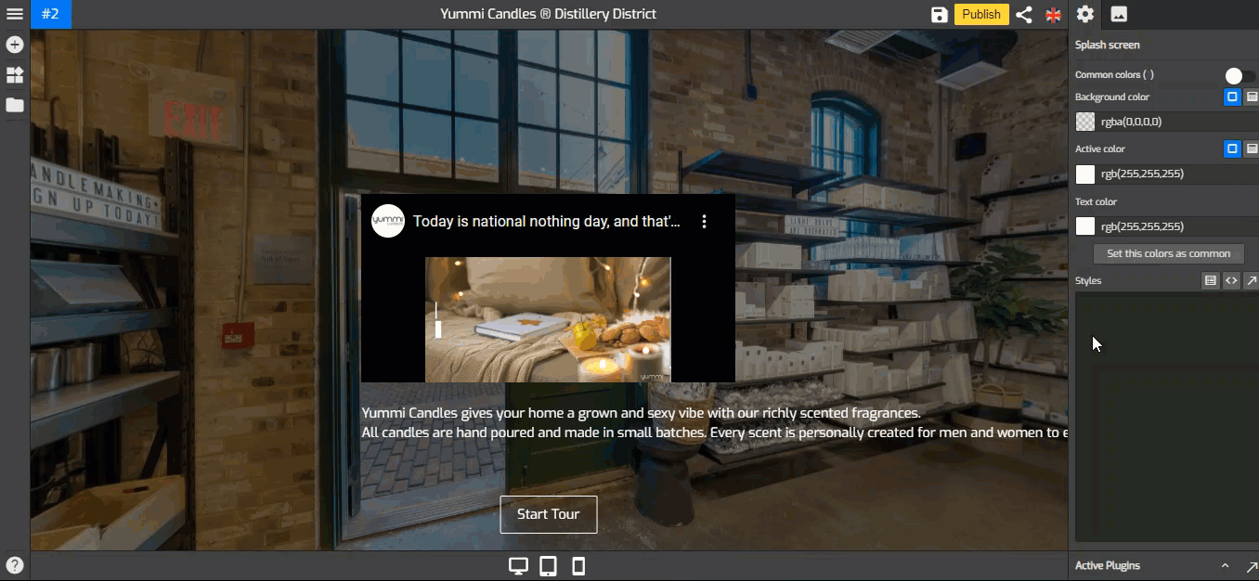Click the yellow Publish button

click(981, 14)
